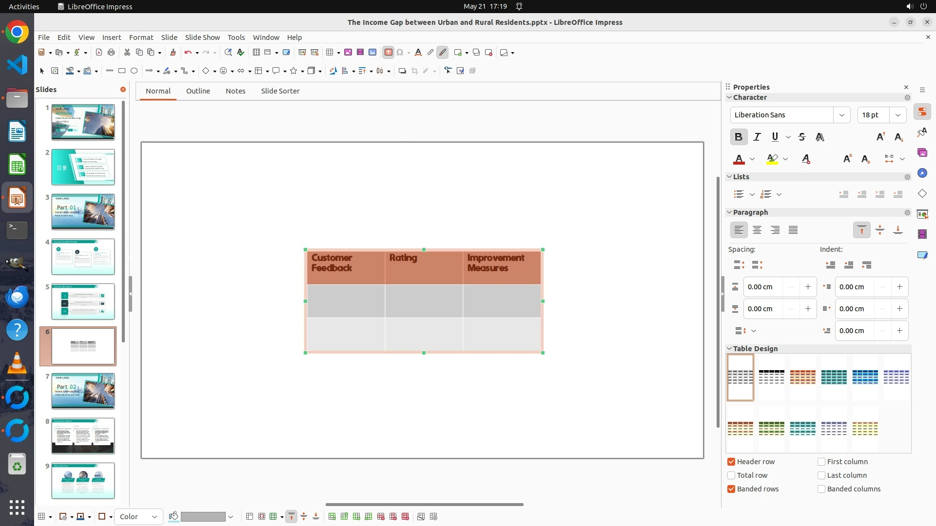
Task: Click the gray fill color swatch box
Action: pos(203,517)
